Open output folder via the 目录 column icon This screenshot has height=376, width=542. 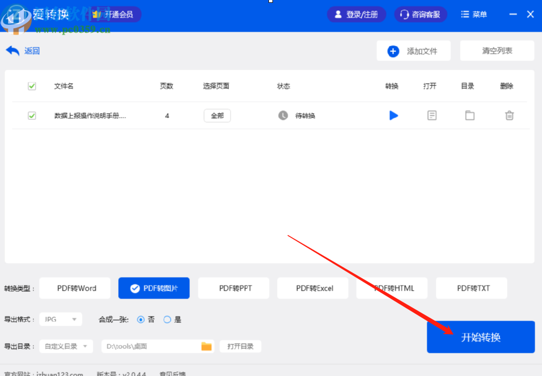tap(470, 115)
